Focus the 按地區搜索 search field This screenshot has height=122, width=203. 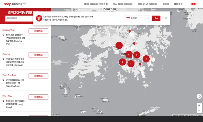point(19,18)
